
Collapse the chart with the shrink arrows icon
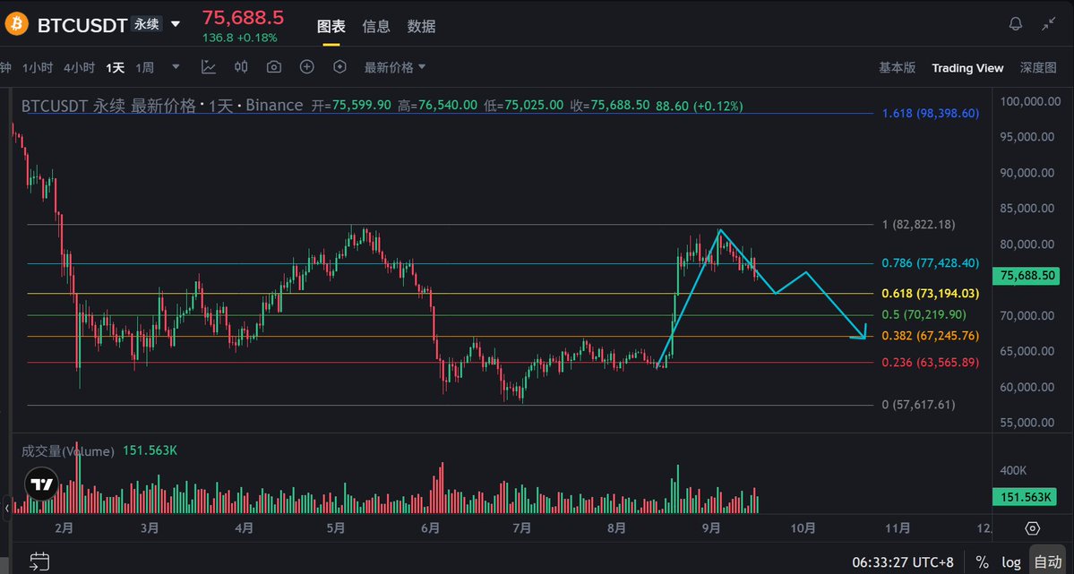pyautogui.click(x=1049, y=24)
